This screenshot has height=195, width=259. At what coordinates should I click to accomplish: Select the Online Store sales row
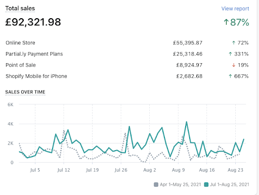tap(127, 43)
